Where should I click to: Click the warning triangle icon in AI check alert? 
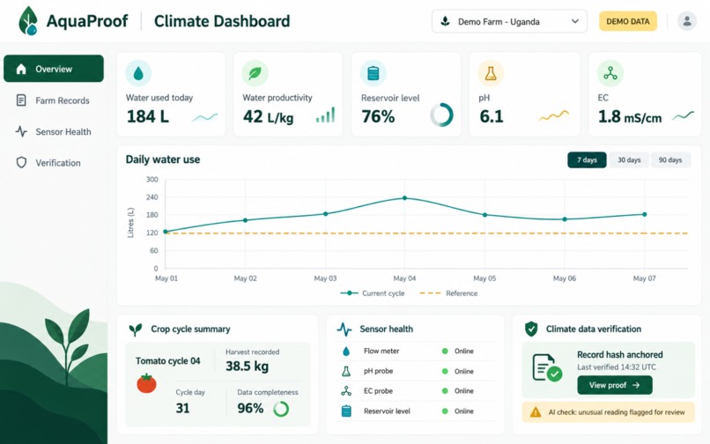click(536, 412)
